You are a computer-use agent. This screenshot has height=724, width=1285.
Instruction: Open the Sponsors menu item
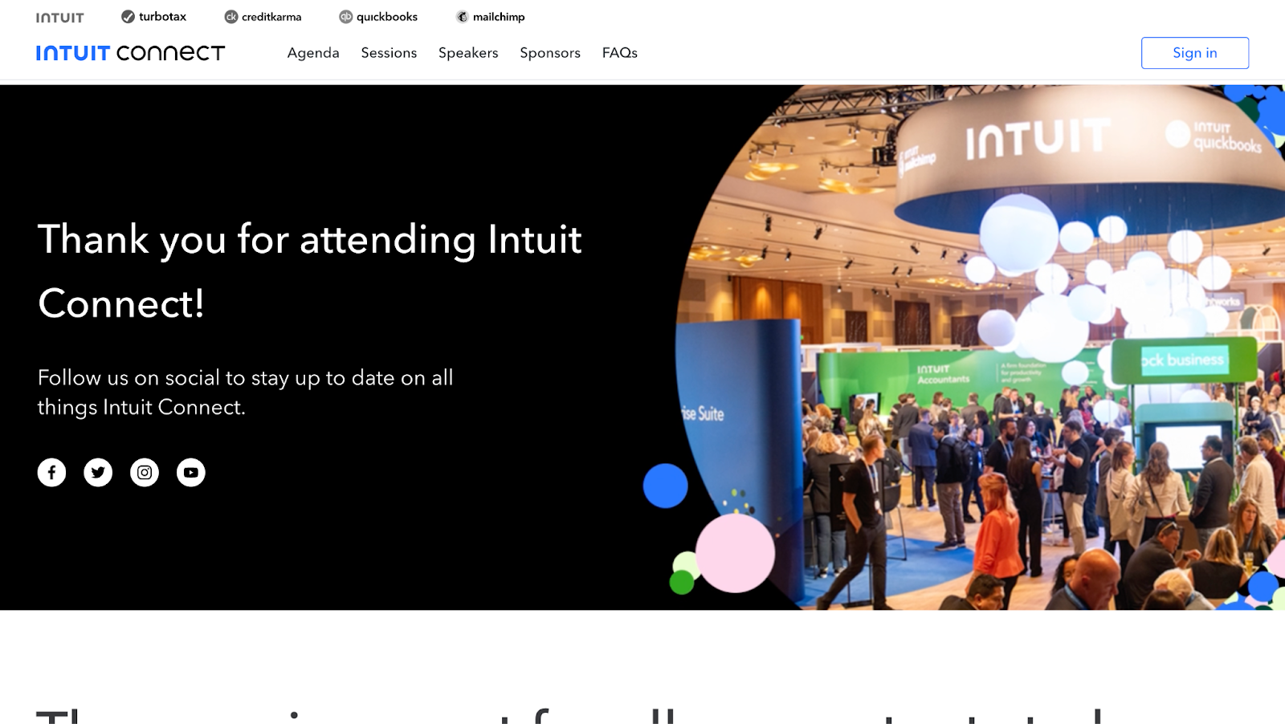click(550, 53)
